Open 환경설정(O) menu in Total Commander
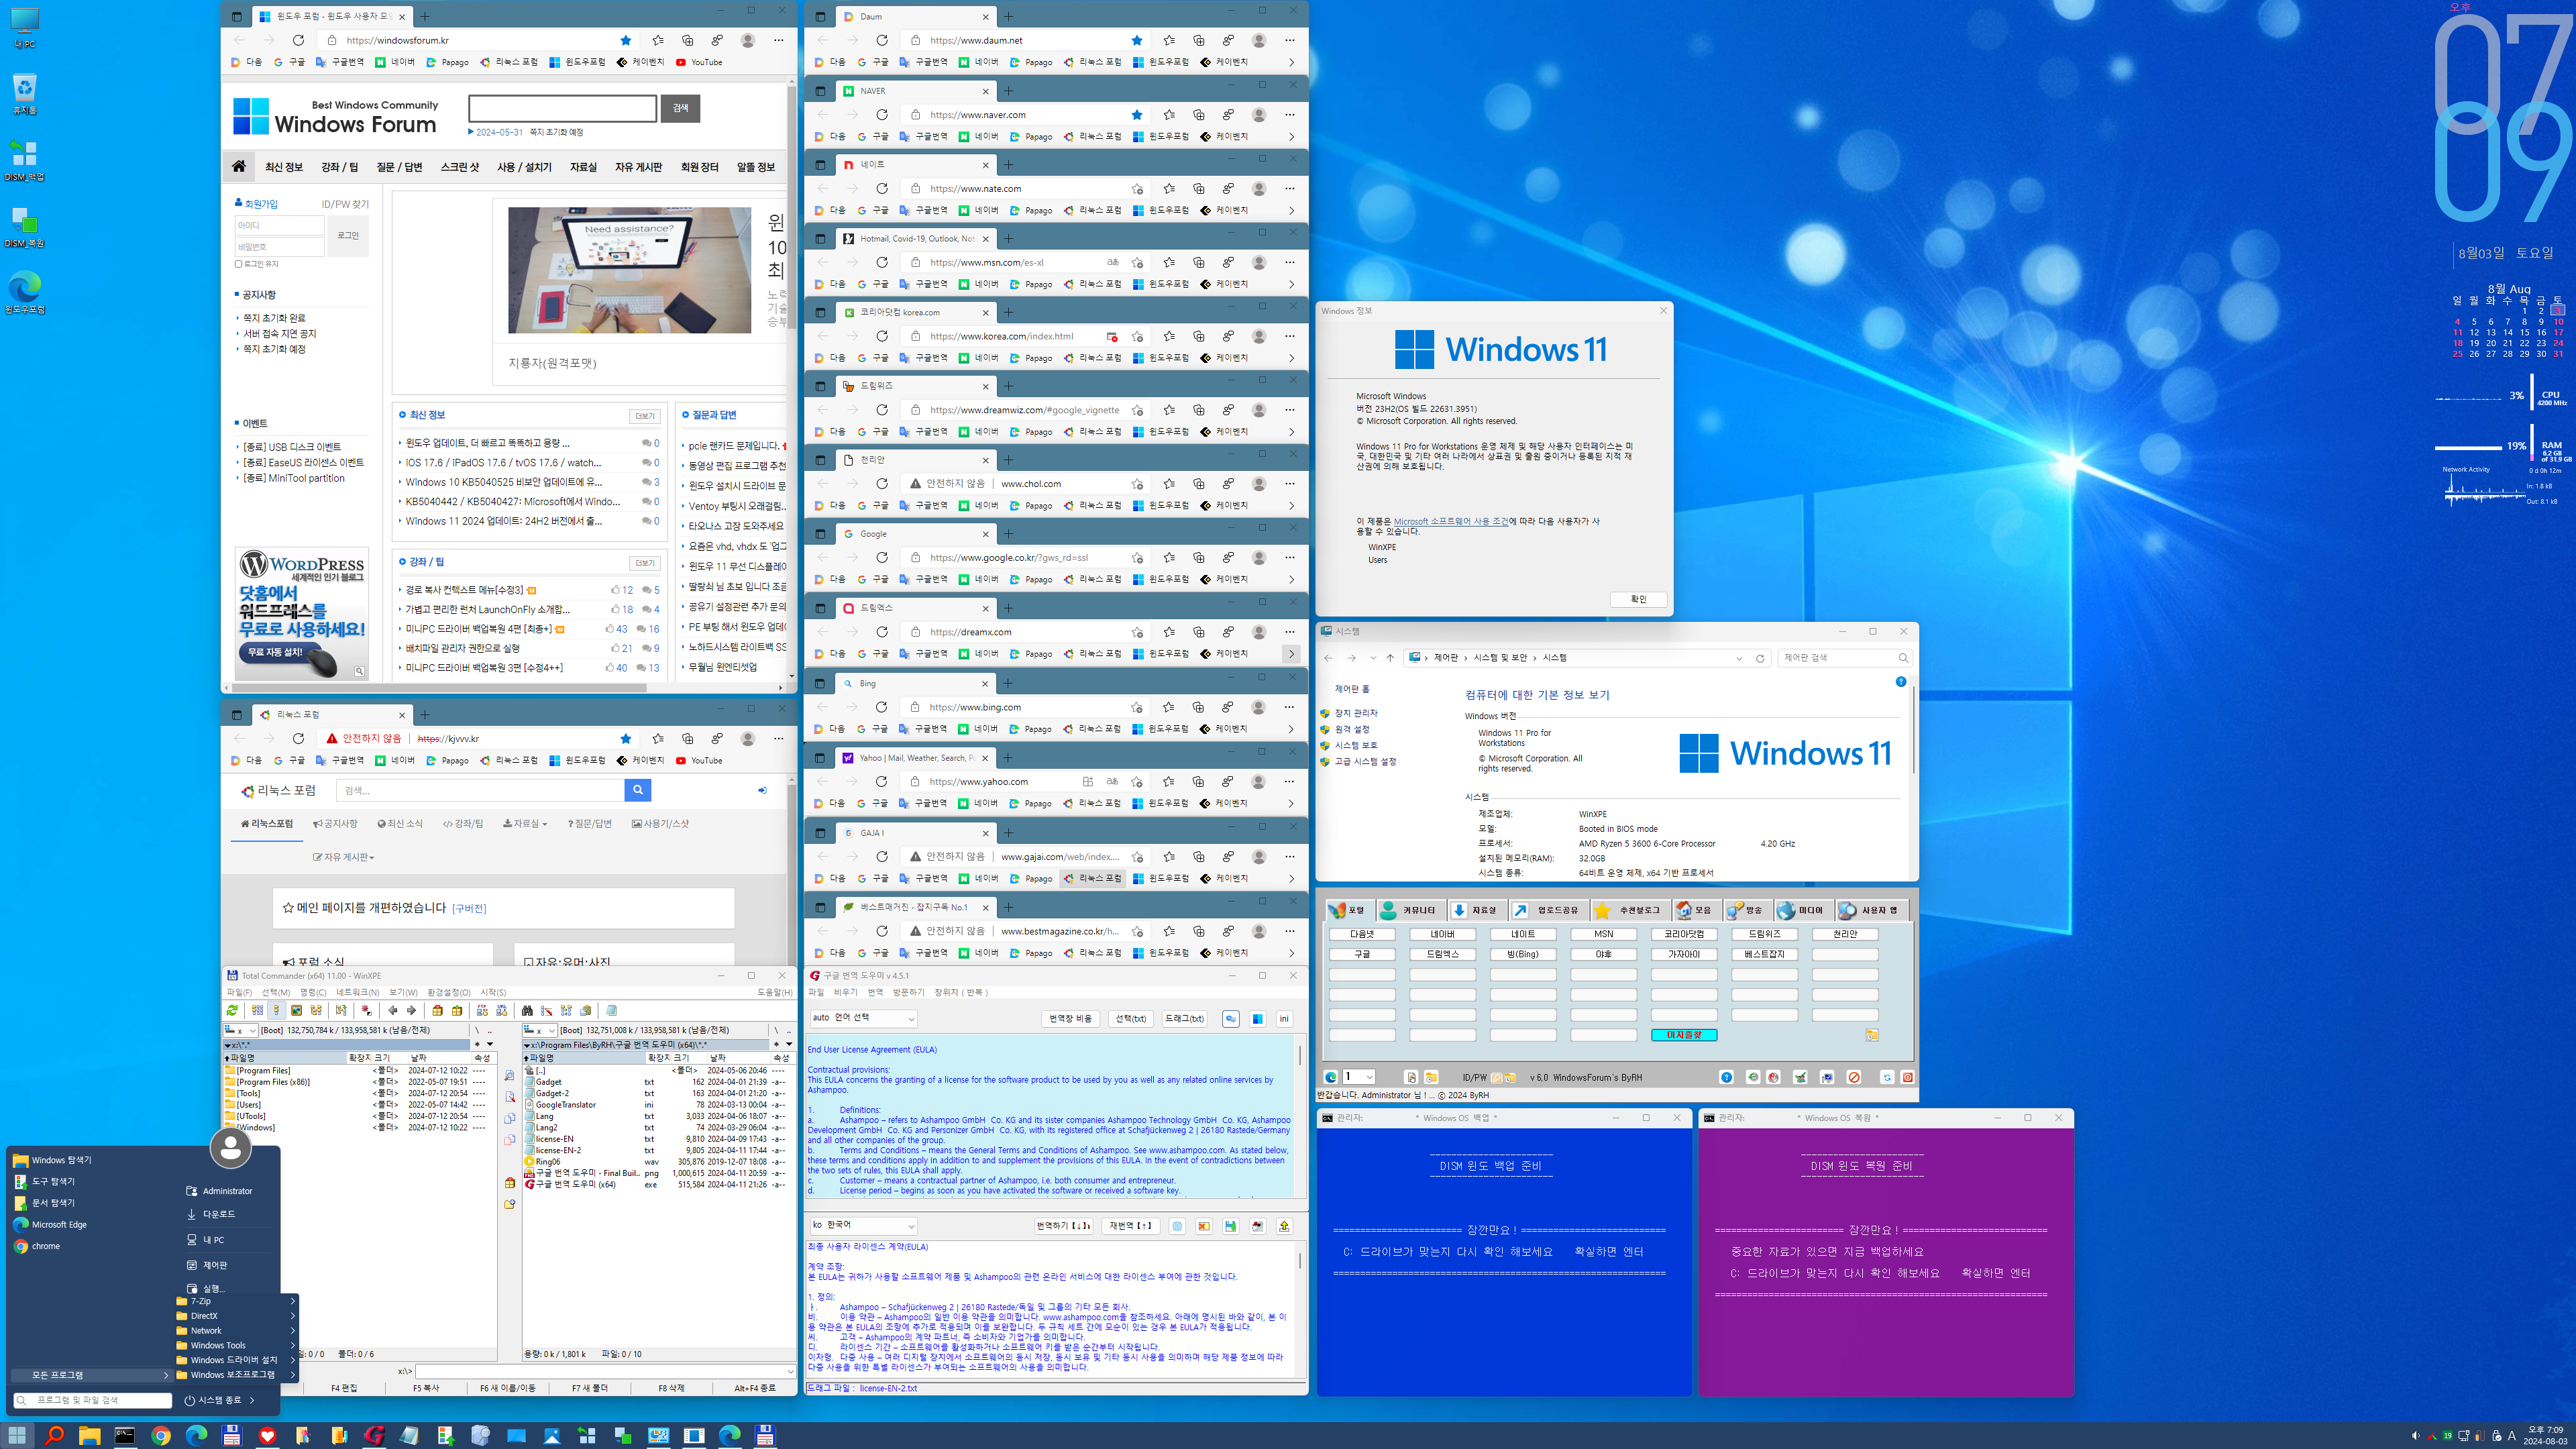This screenshot has width=2576, height=1449. tap(448, 992)
